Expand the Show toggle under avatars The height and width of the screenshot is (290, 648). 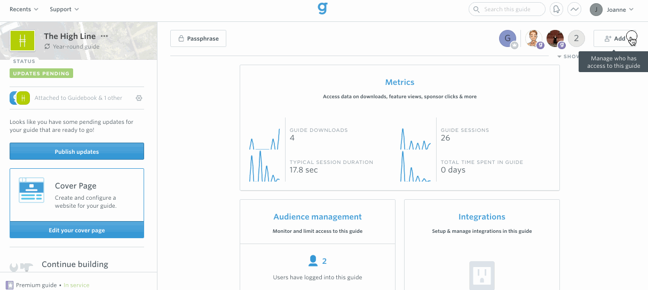(568, 56)
